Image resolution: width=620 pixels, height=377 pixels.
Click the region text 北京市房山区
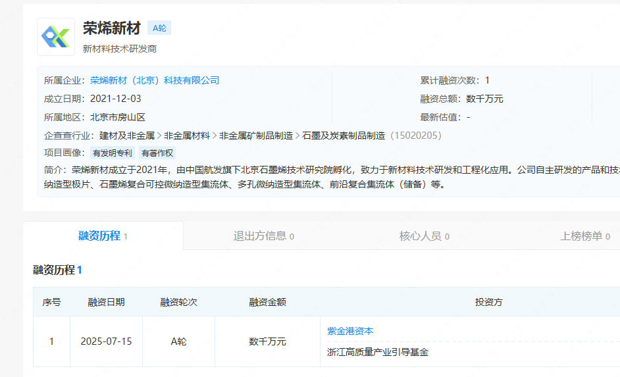point(118,117)
